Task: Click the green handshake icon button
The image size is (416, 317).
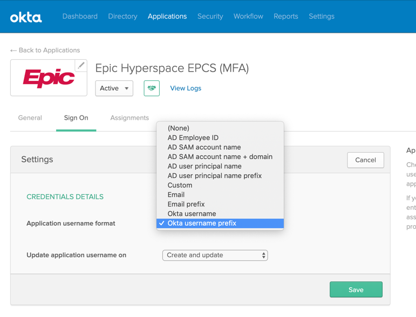Action: (152, 88)
